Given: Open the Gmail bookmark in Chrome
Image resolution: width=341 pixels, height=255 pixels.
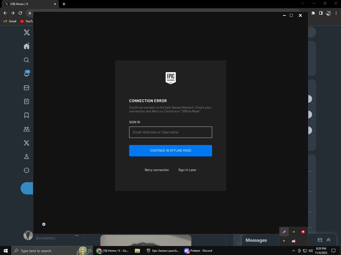Looking at the screenshot, I should click(10, 21).
